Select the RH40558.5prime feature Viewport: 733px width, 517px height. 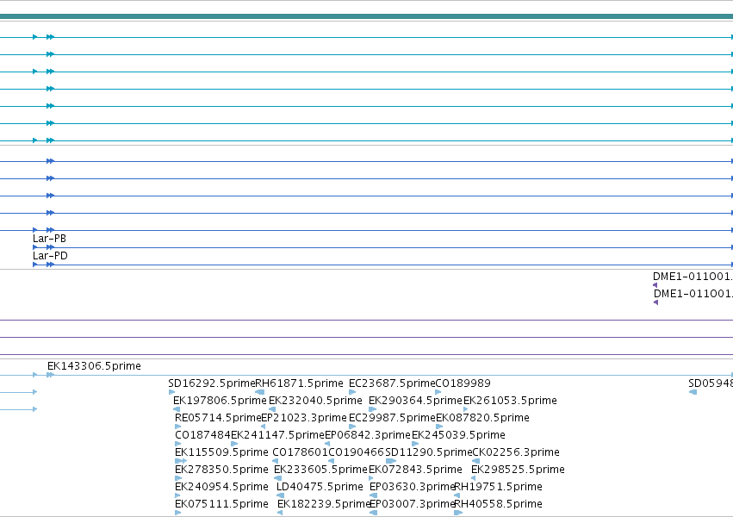499,504
